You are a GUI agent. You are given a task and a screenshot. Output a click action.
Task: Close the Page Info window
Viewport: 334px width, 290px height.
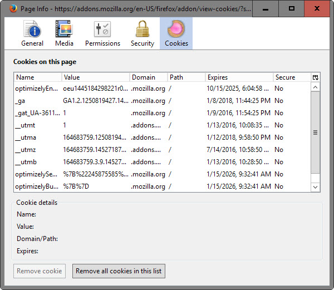317,9
